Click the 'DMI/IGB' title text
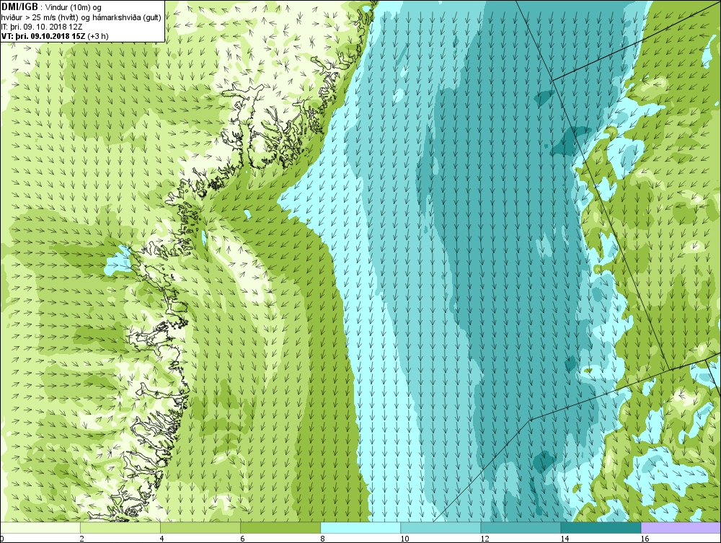 click(x=19, y=7)
